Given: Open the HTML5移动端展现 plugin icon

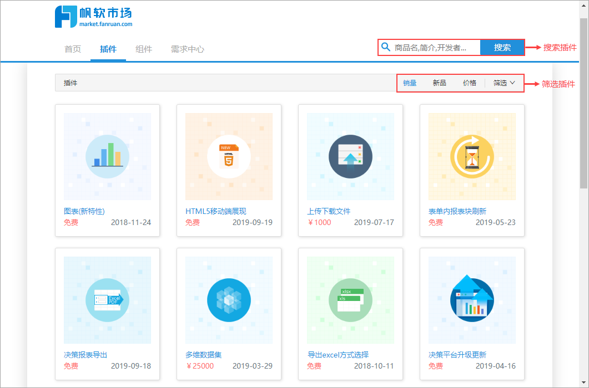Looking at the screenshot, I should (x=229, y=156).
